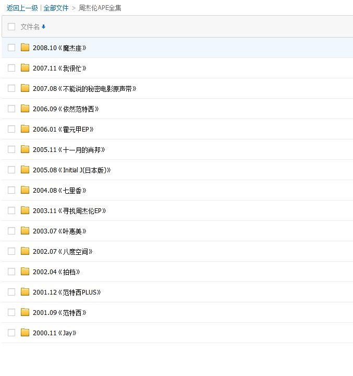Open the 全部文件 breadcrumb link
Screen dimensions: 353x376
click(x=56, y=8)
